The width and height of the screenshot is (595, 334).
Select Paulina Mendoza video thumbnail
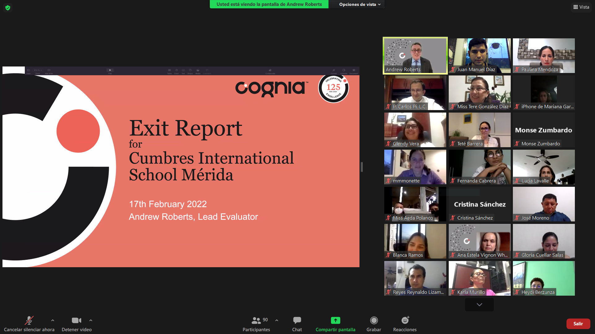pos(544,56)
